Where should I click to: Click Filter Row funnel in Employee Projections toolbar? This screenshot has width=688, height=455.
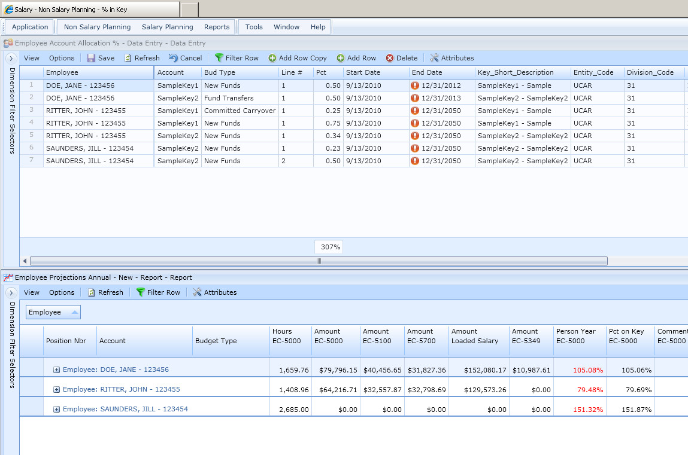140,292
